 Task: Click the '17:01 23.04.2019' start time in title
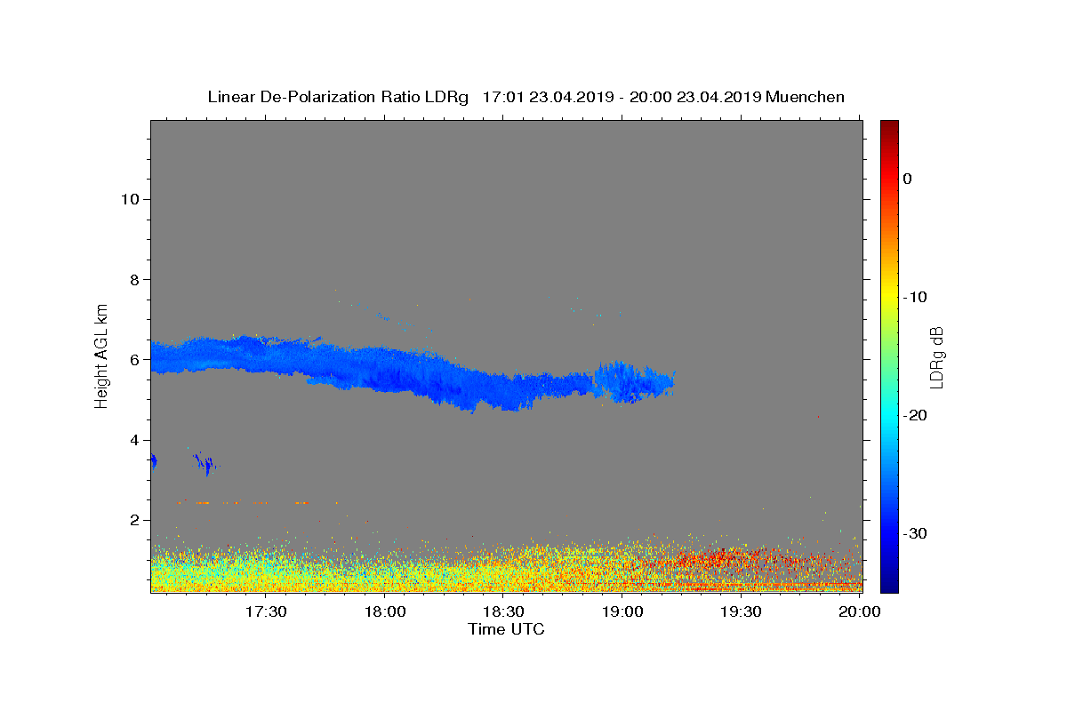point(548,97)
